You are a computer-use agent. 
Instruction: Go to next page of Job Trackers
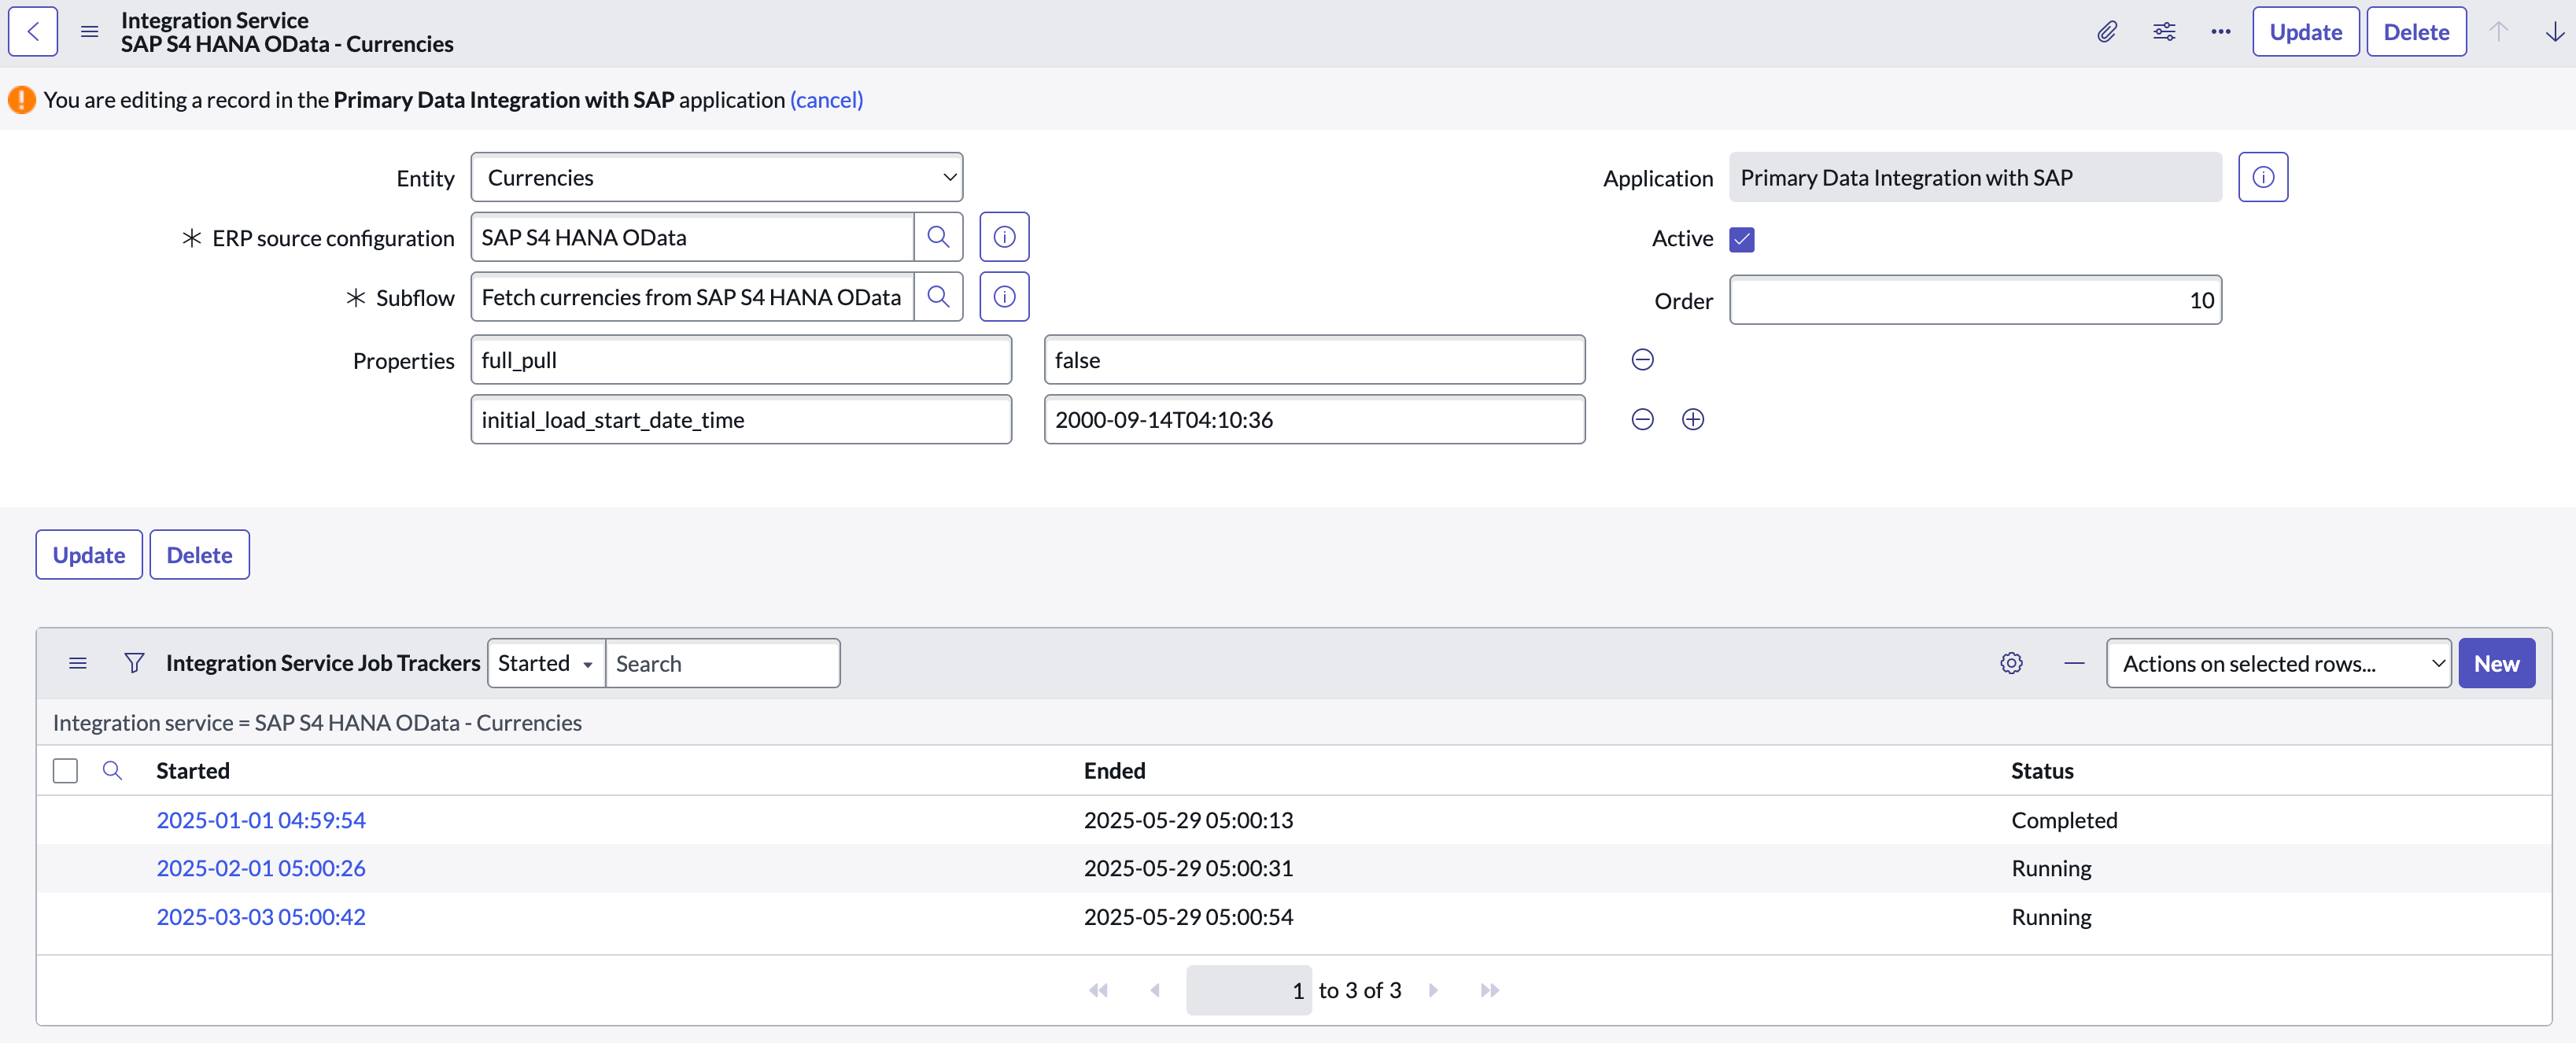click(x=1433, y=990)
